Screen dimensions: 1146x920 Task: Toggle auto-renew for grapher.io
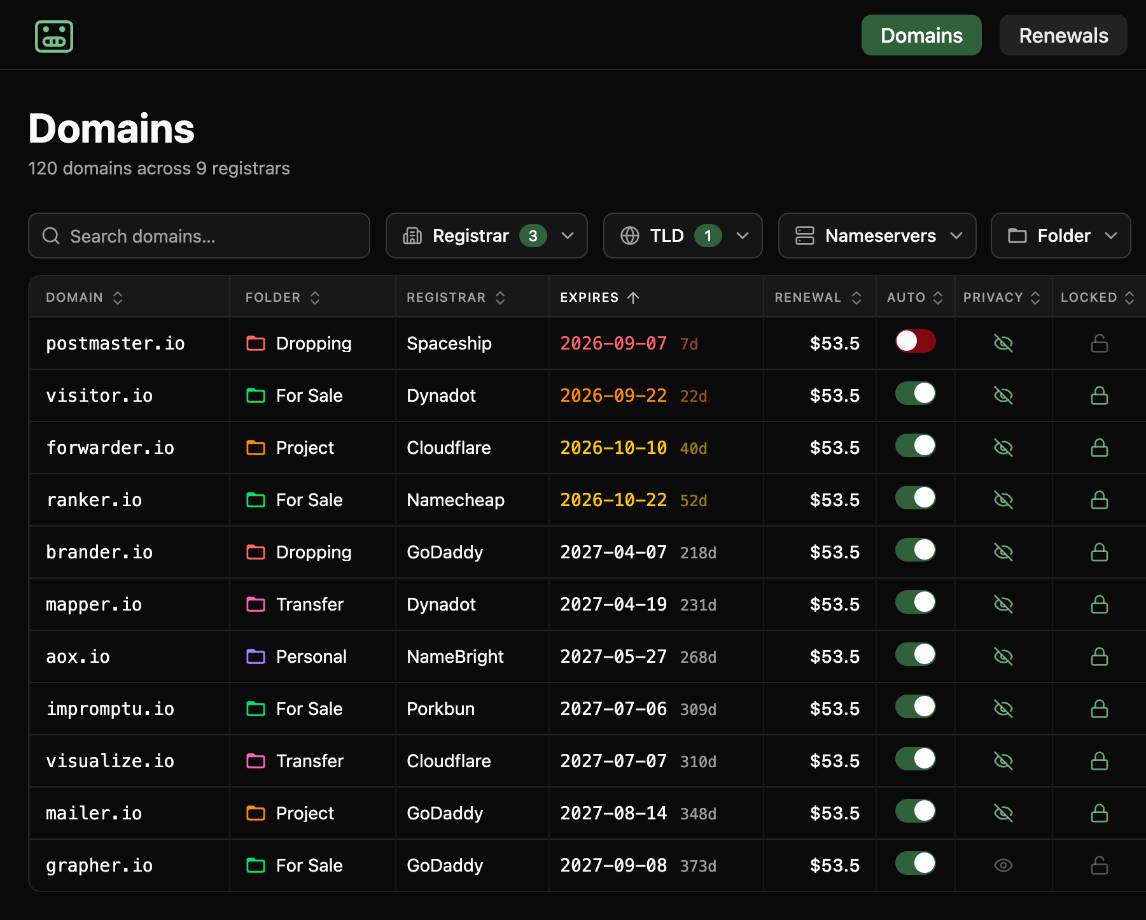916,863
